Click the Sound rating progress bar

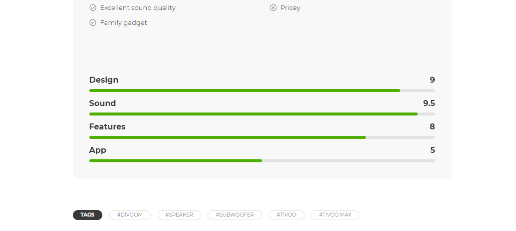tap(262, 114)
